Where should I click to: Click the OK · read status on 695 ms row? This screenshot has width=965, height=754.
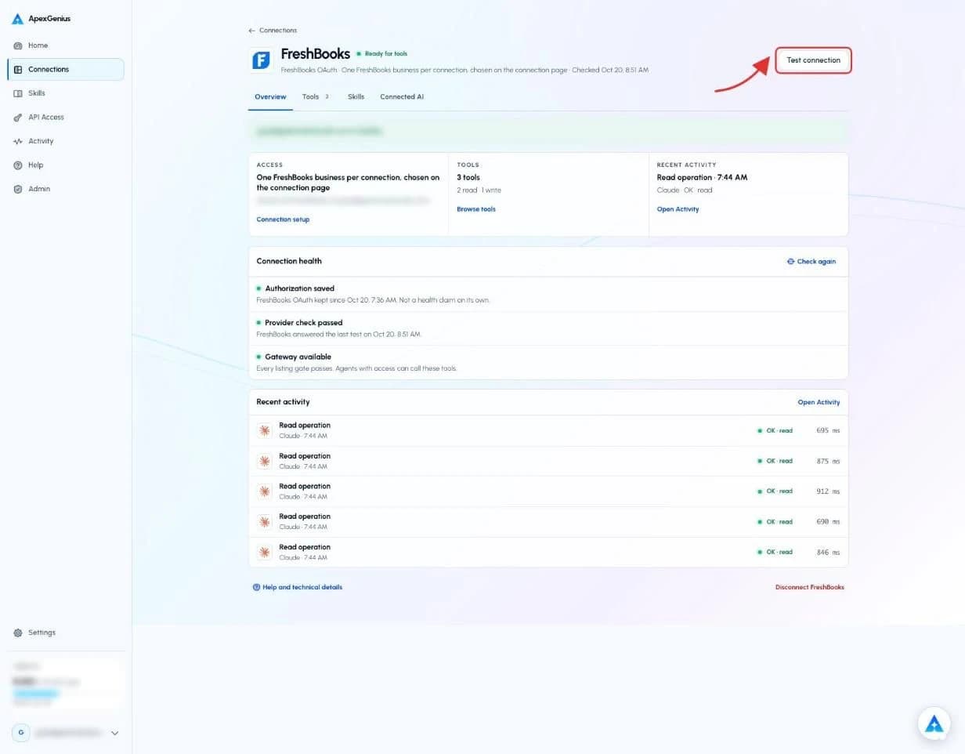click(775, 430)
